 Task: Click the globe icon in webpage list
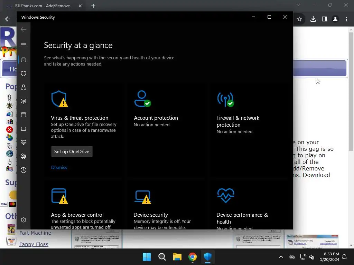point(9,154)
